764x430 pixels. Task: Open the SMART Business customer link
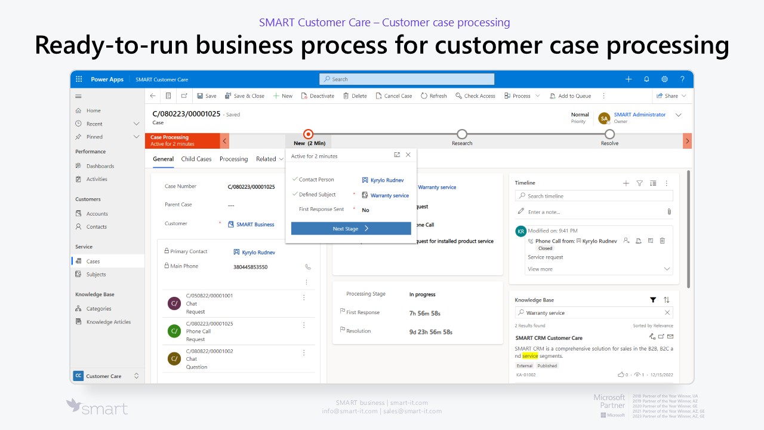(255, 225)
